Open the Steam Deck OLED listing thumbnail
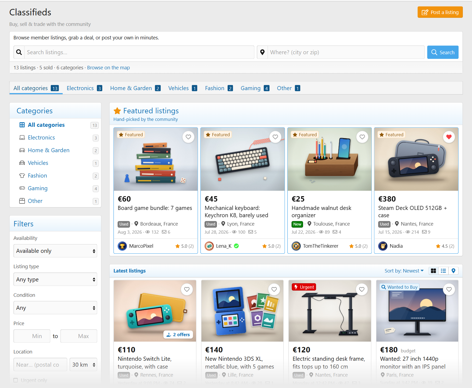The width and height of the screenshot is (472, 388). [x=416, y=159]
